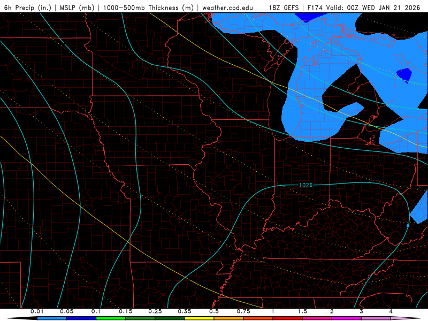Click the magenta 2 inch legend swatch
428x321 pixels.
point(347,318)
